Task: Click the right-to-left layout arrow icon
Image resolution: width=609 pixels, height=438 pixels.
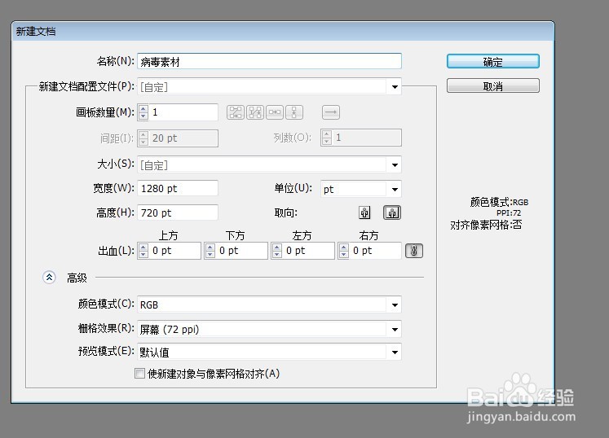Action: tap(331, 112)
